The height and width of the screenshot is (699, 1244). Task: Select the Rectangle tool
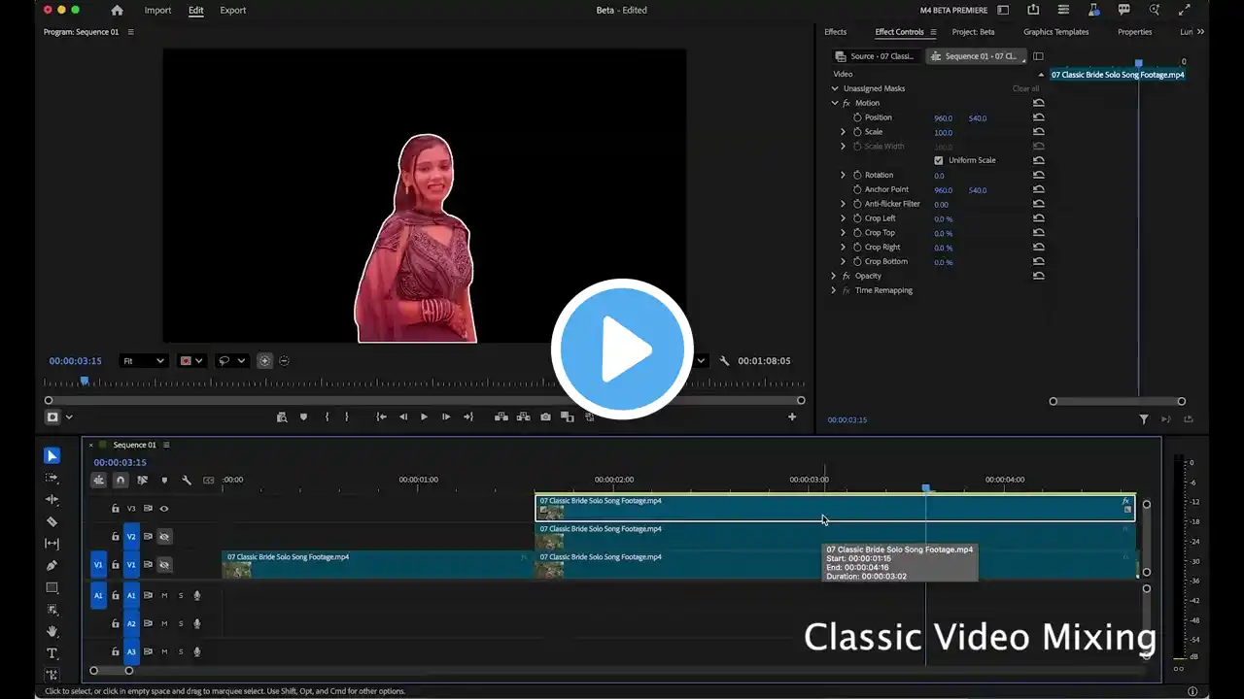pyautogui.click(x=52, y=587)
